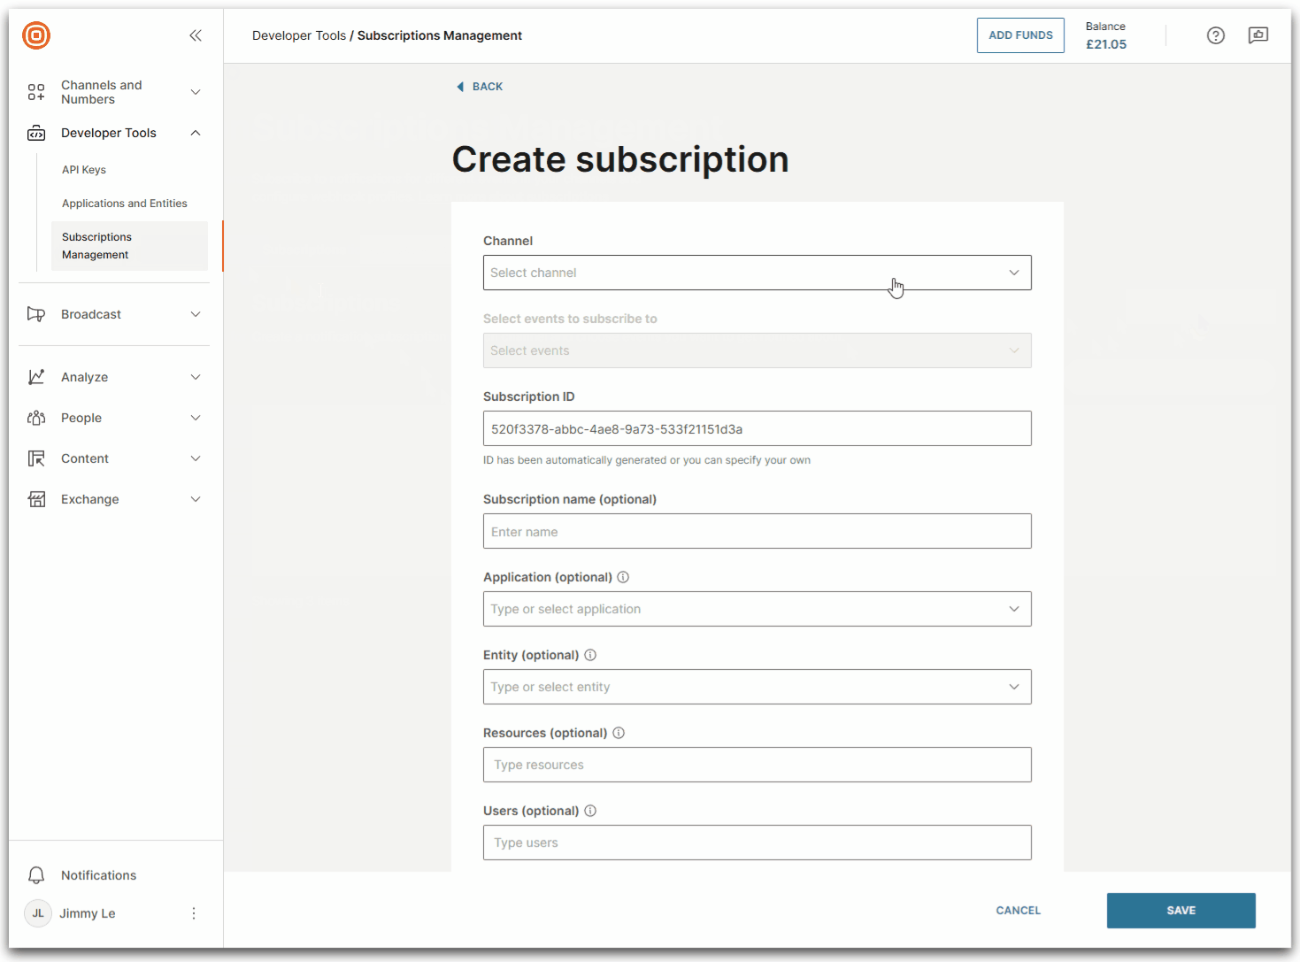
Task: Click the info icon next to Resources (optional)
Action: (619, 733)
